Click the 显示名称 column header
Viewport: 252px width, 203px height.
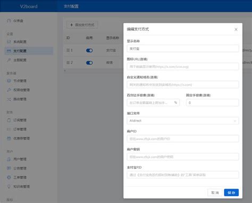[113, 38]
